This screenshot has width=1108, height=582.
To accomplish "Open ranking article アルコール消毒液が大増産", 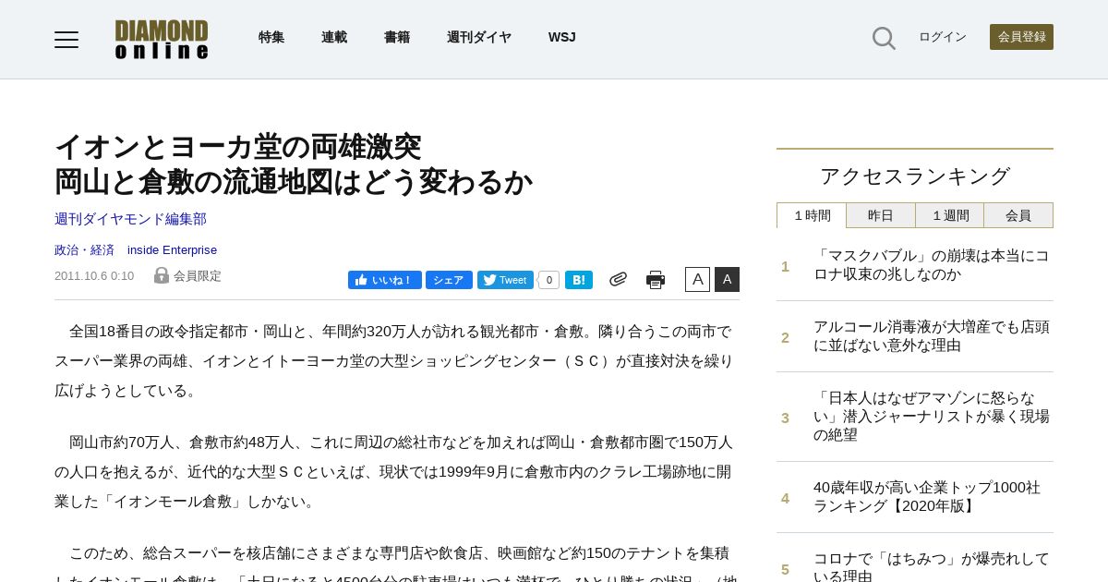I will pos(932,336).
